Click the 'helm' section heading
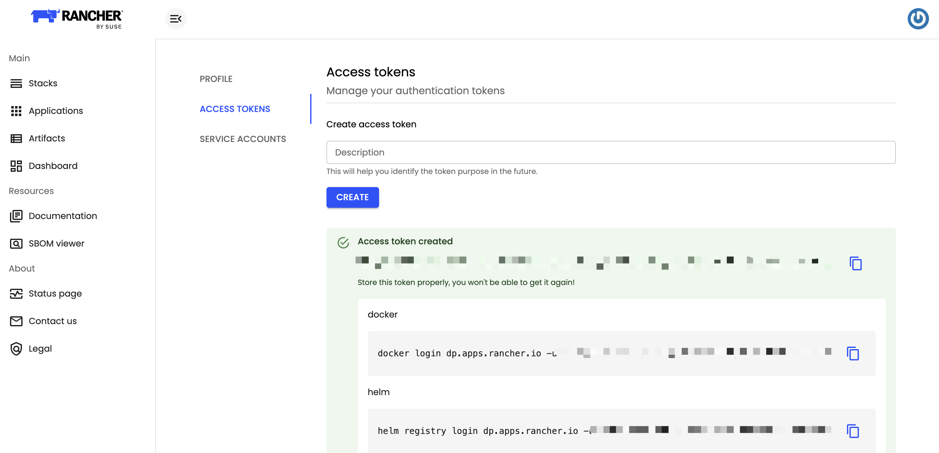Viewport: 939px width, 453px height. click(378, 392)
